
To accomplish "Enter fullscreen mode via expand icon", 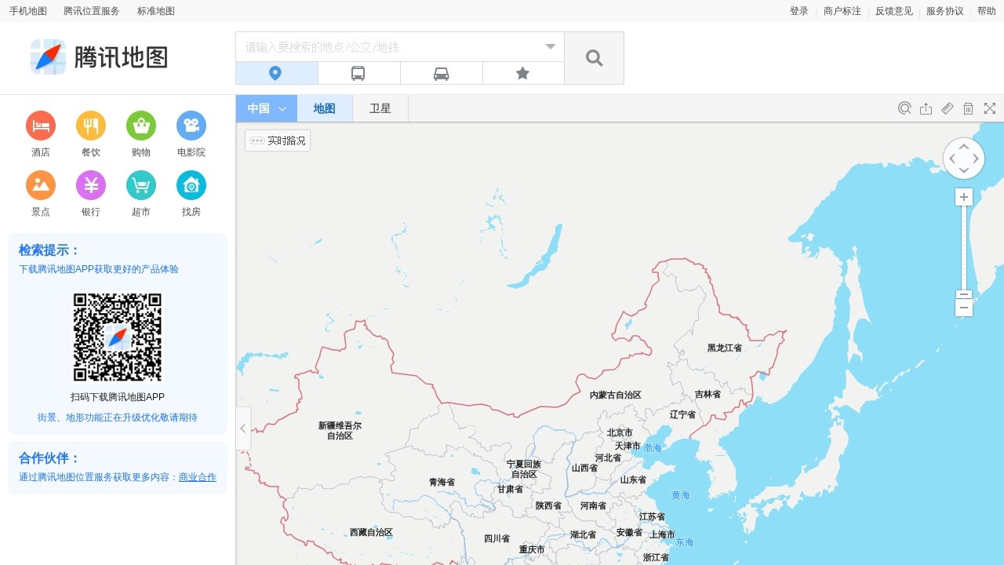I will (989, 108).
